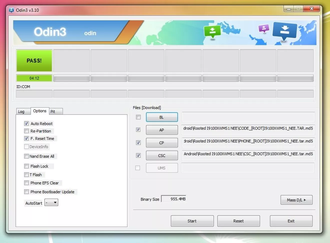
Task: Click the CSC file path field
Action: pos(248,155)
